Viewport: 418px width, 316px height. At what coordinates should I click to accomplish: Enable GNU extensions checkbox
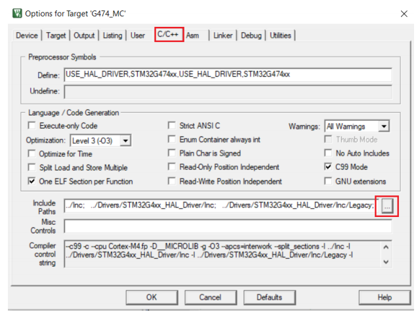pyautogui.click(x=328, y=182)
